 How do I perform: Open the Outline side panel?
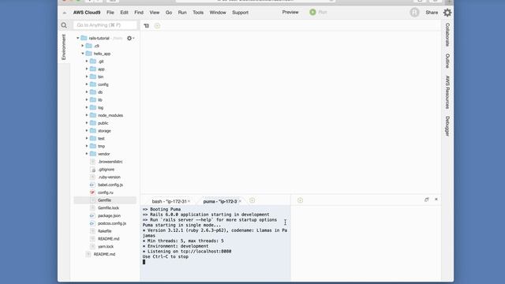click(447, 61)
